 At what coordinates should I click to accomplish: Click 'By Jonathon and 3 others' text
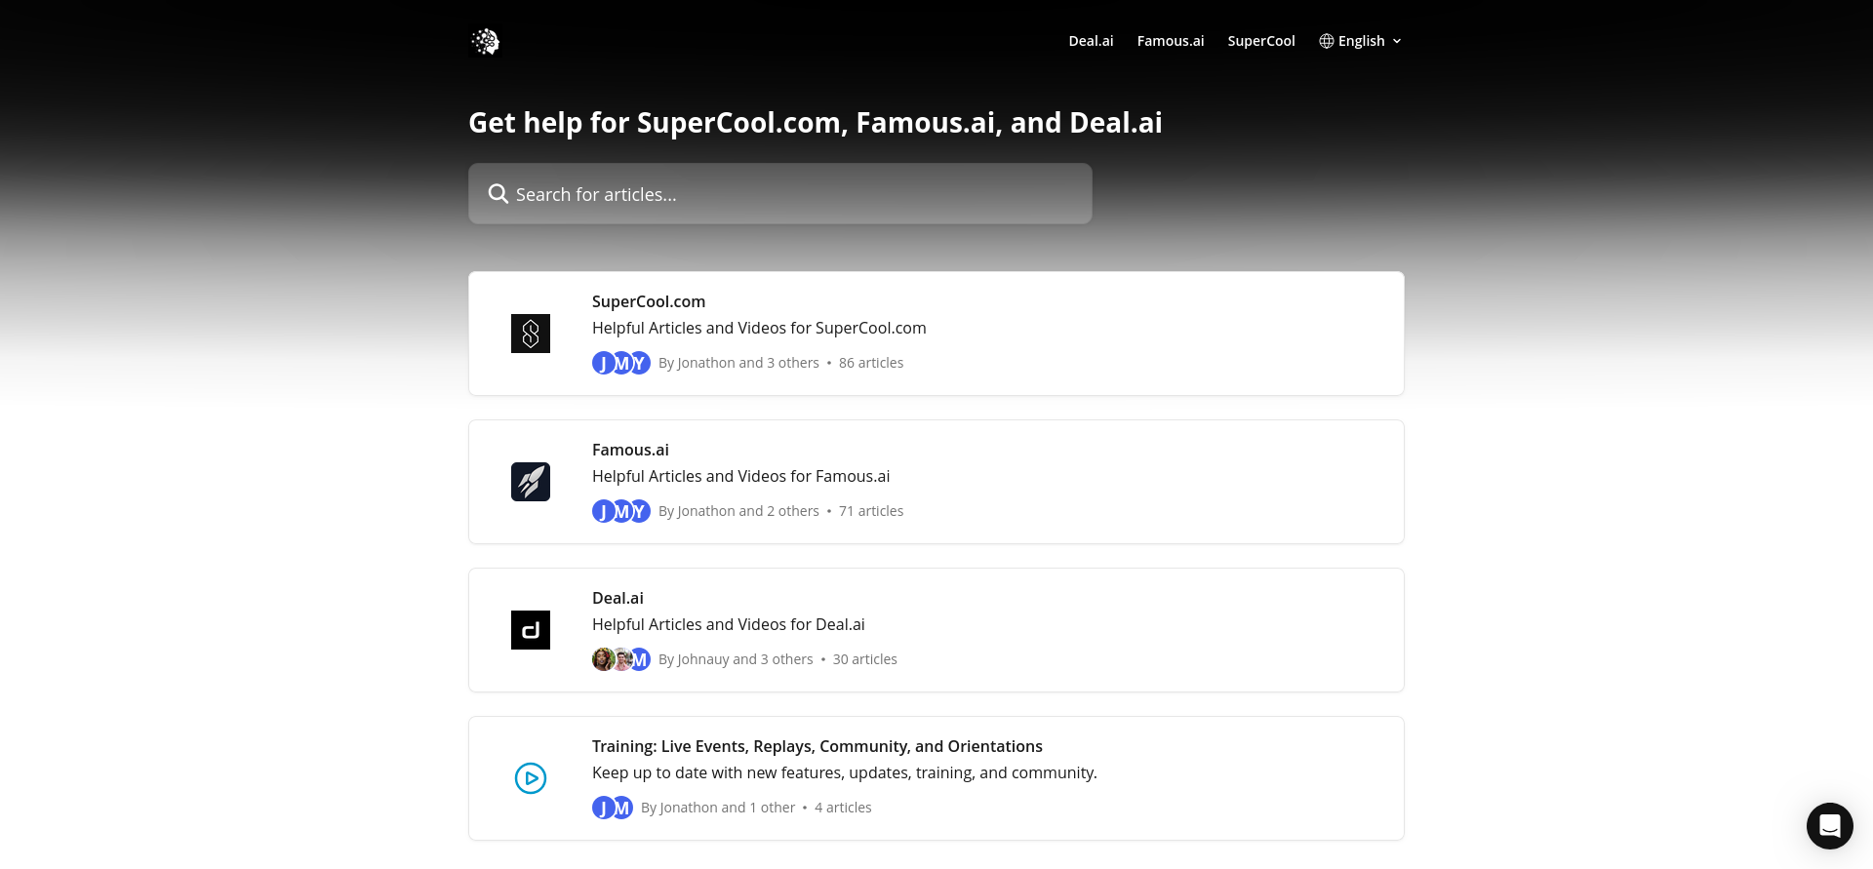738,363
